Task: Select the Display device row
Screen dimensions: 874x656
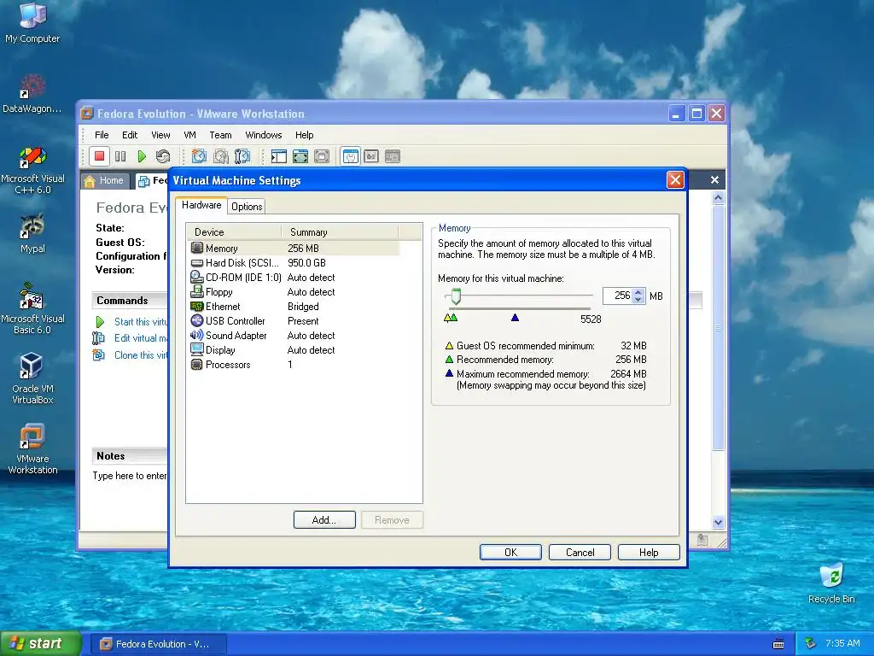Action: pyautogui.click(x=294, y=349)
